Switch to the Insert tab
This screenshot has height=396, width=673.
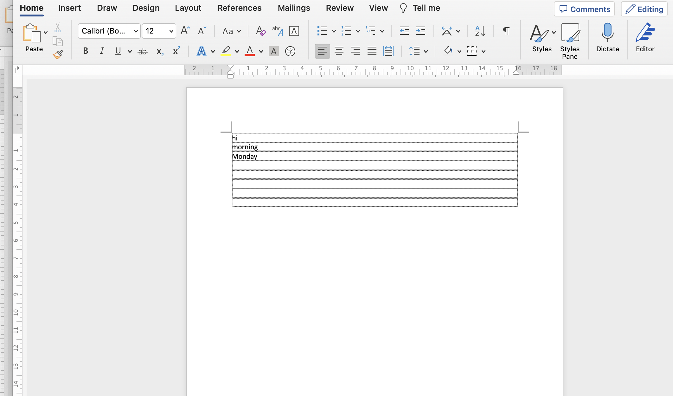point(69,8)
